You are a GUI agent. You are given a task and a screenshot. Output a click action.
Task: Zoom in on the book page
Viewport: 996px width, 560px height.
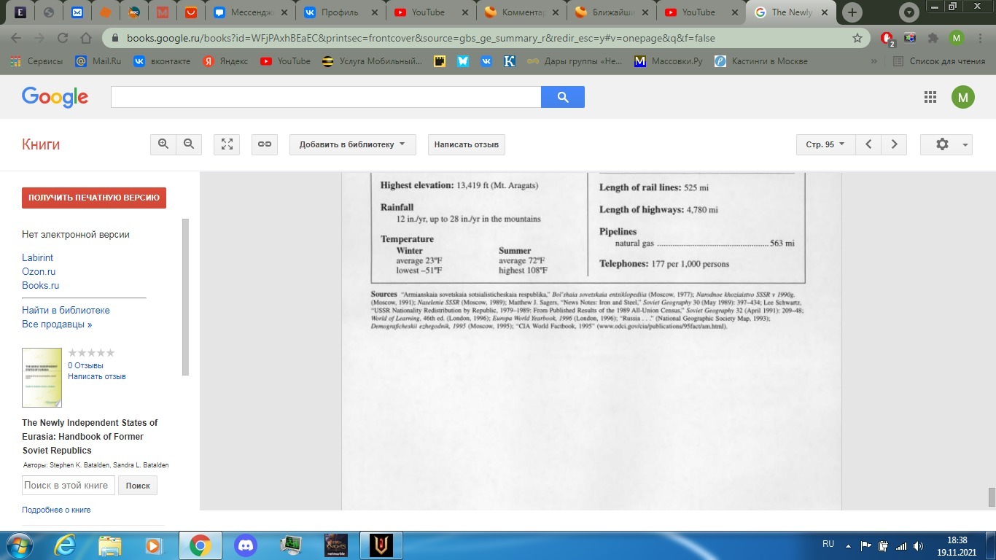coord(163,144)
